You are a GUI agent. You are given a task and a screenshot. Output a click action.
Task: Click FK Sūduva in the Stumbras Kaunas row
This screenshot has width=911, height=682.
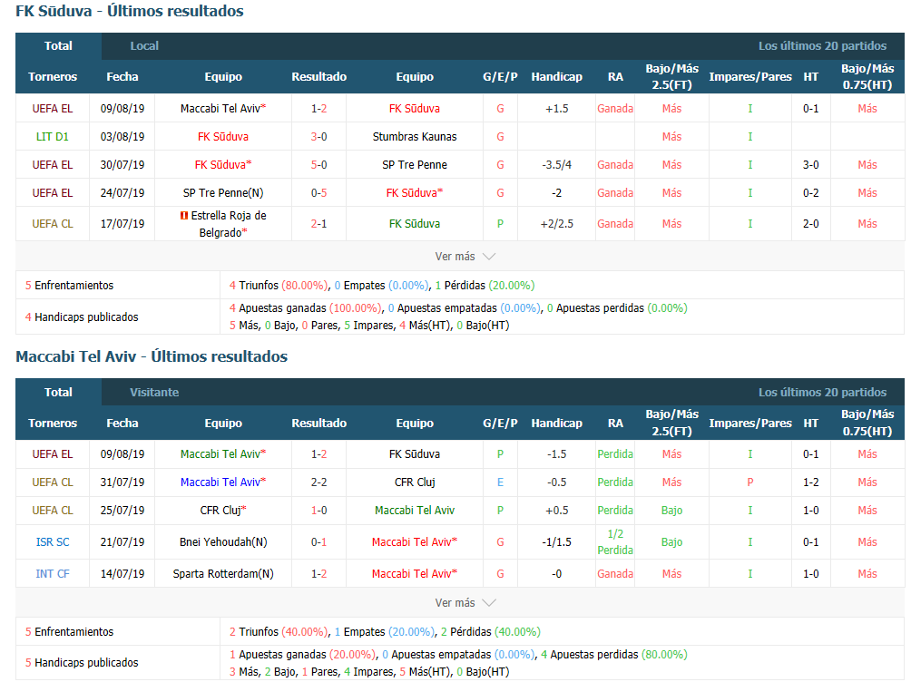point(223,137)
